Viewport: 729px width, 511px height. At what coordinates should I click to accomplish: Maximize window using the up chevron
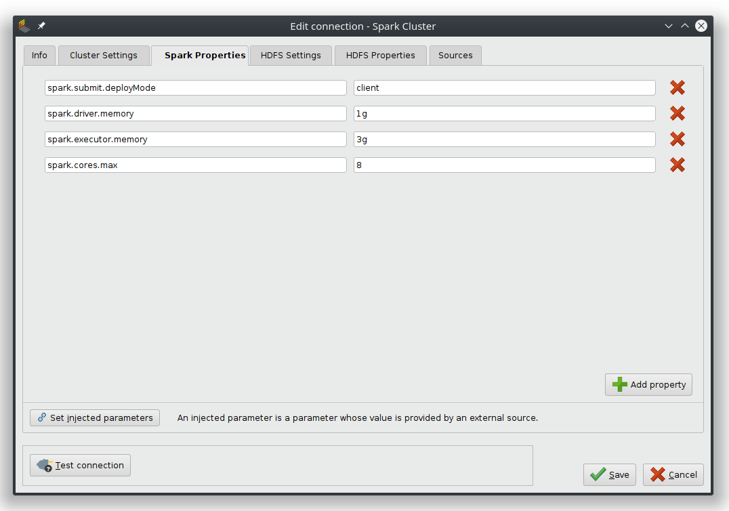click(685, 26)
